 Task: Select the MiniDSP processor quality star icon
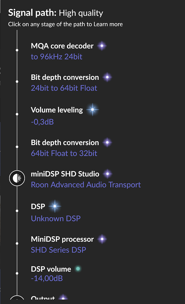pos(101,239)
